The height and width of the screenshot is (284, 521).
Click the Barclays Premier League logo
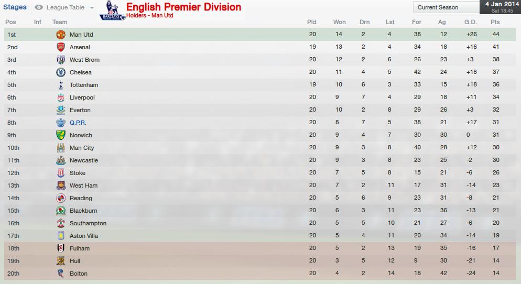coord(112,10)
